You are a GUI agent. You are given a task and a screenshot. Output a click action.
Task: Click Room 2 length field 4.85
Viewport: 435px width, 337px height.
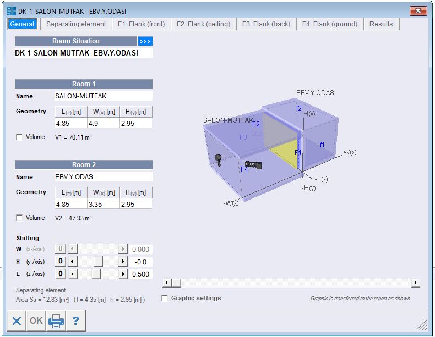[x=71, y=204]
